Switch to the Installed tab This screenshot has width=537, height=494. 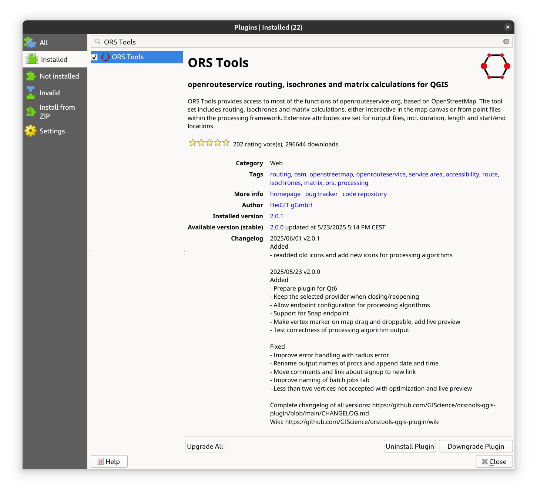coord(54,59)
